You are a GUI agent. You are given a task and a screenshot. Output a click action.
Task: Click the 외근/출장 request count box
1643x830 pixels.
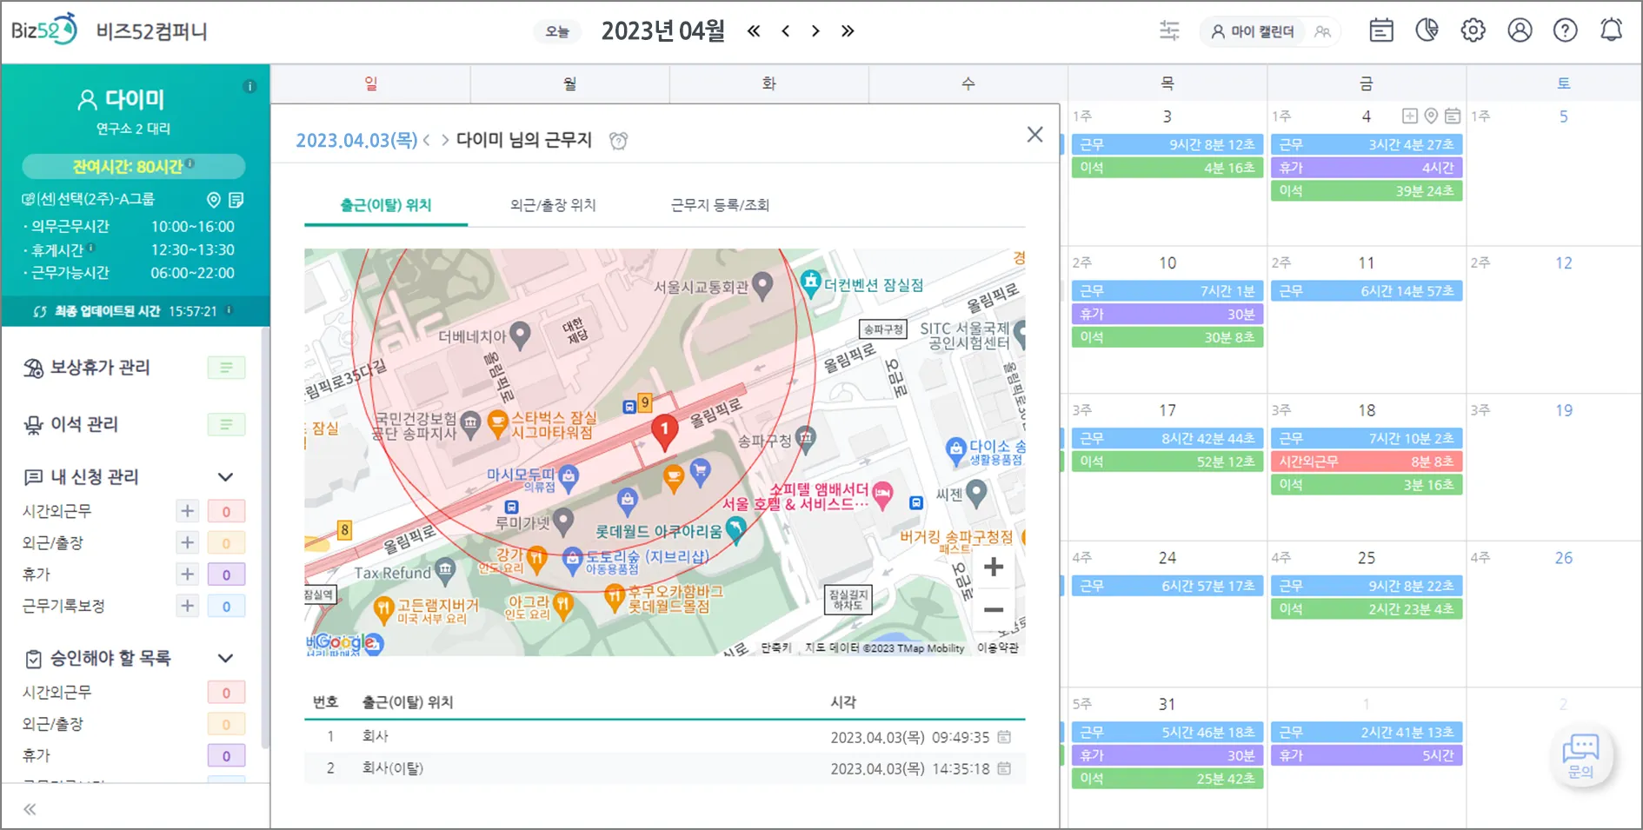[226, 543]
